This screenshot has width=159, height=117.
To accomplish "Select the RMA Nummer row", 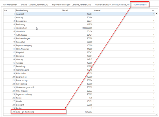I will click(24, 49).
